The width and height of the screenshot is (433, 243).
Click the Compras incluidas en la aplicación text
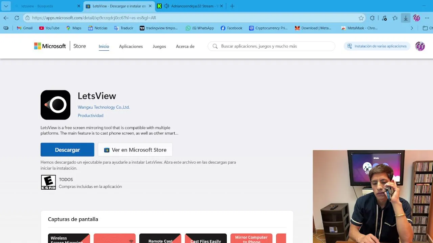pyautogui.click(x=90, y=187)
